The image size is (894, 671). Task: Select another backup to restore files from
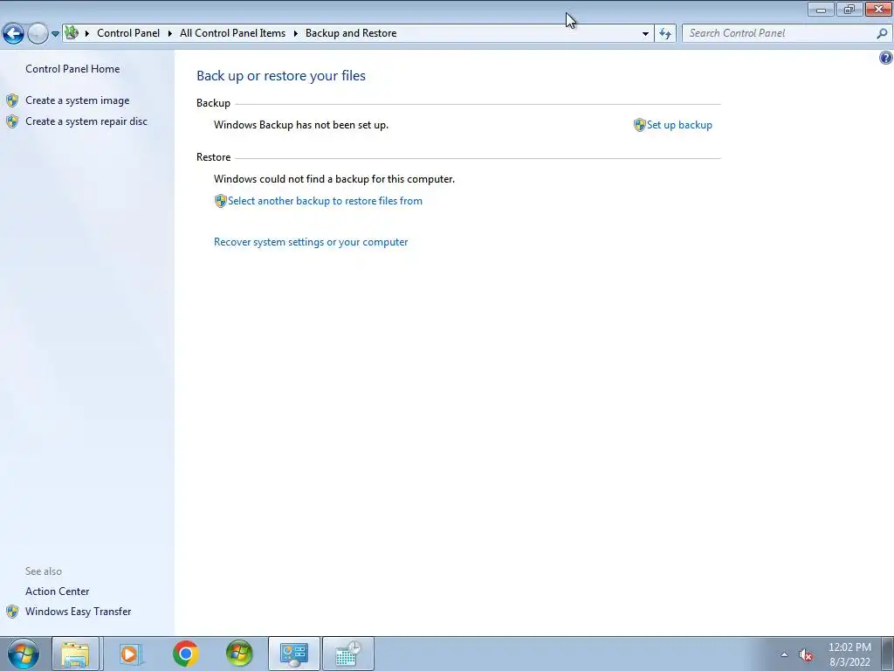325,201
